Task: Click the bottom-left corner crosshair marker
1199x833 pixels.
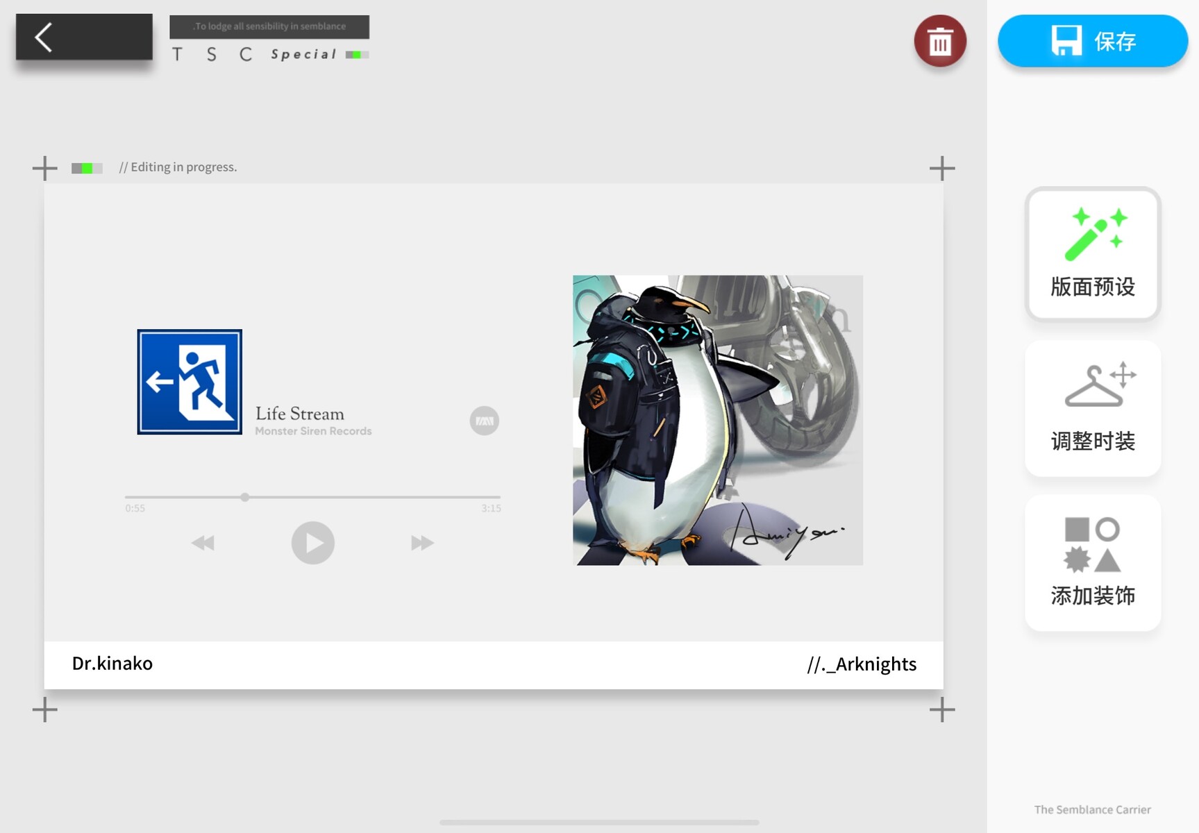Action: pyautogui.click(x=45, y=709)
